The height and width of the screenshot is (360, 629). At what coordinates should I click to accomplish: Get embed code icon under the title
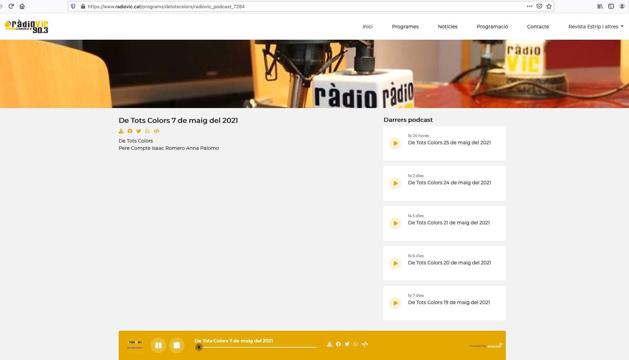157,131
